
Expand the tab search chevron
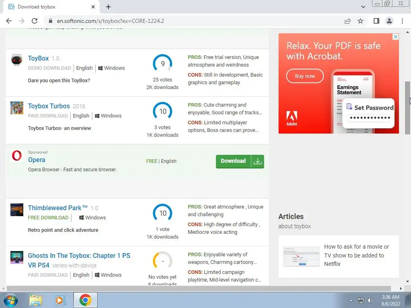(x=363, y=7)
